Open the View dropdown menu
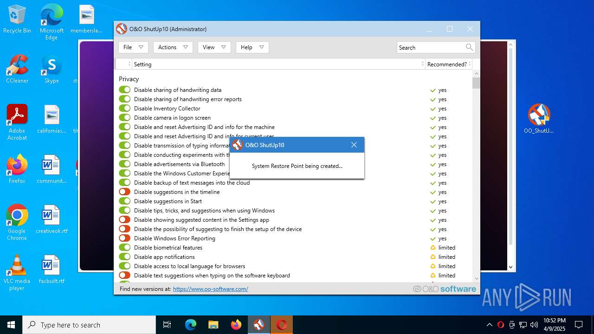This screenshot has height=334, width=594. point(214,47)
